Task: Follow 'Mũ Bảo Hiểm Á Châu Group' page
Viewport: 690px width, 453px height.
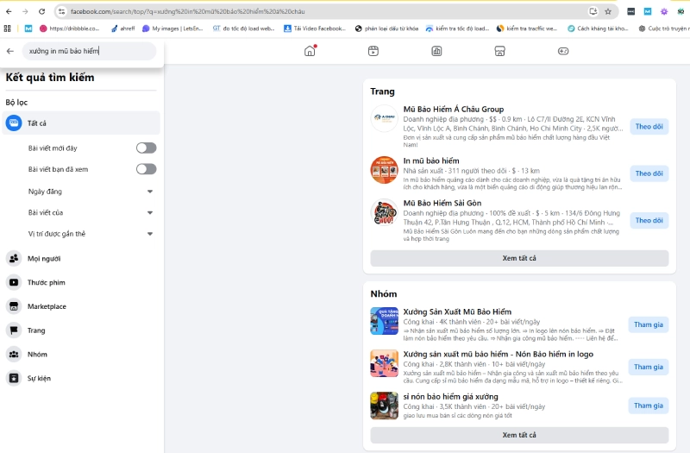Action: click(x=649, y=126)
